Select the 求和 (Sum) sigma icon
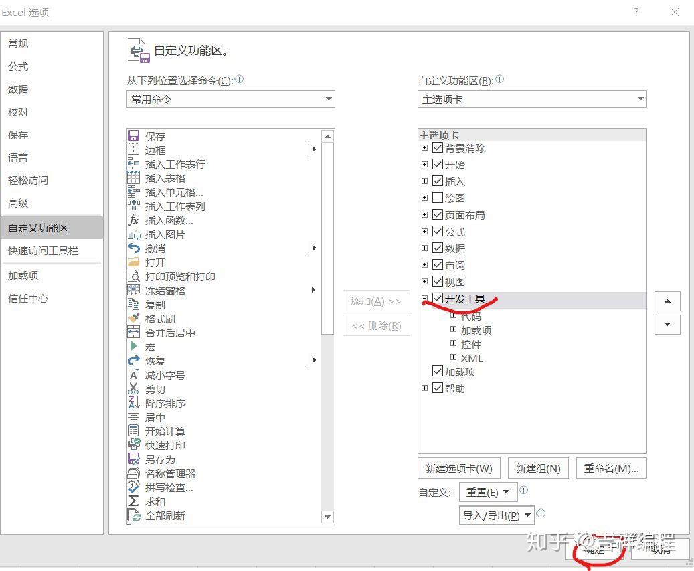The image size is (694, 571). pyautogui.click(x=133, y=501)
